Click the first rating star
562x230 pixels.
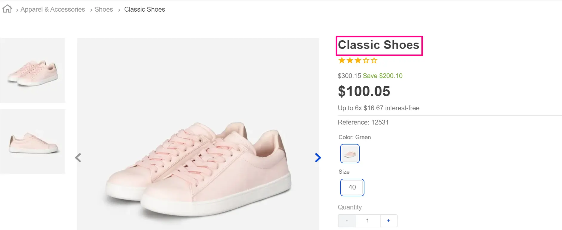pyautogui.click(x=342, y=61)
